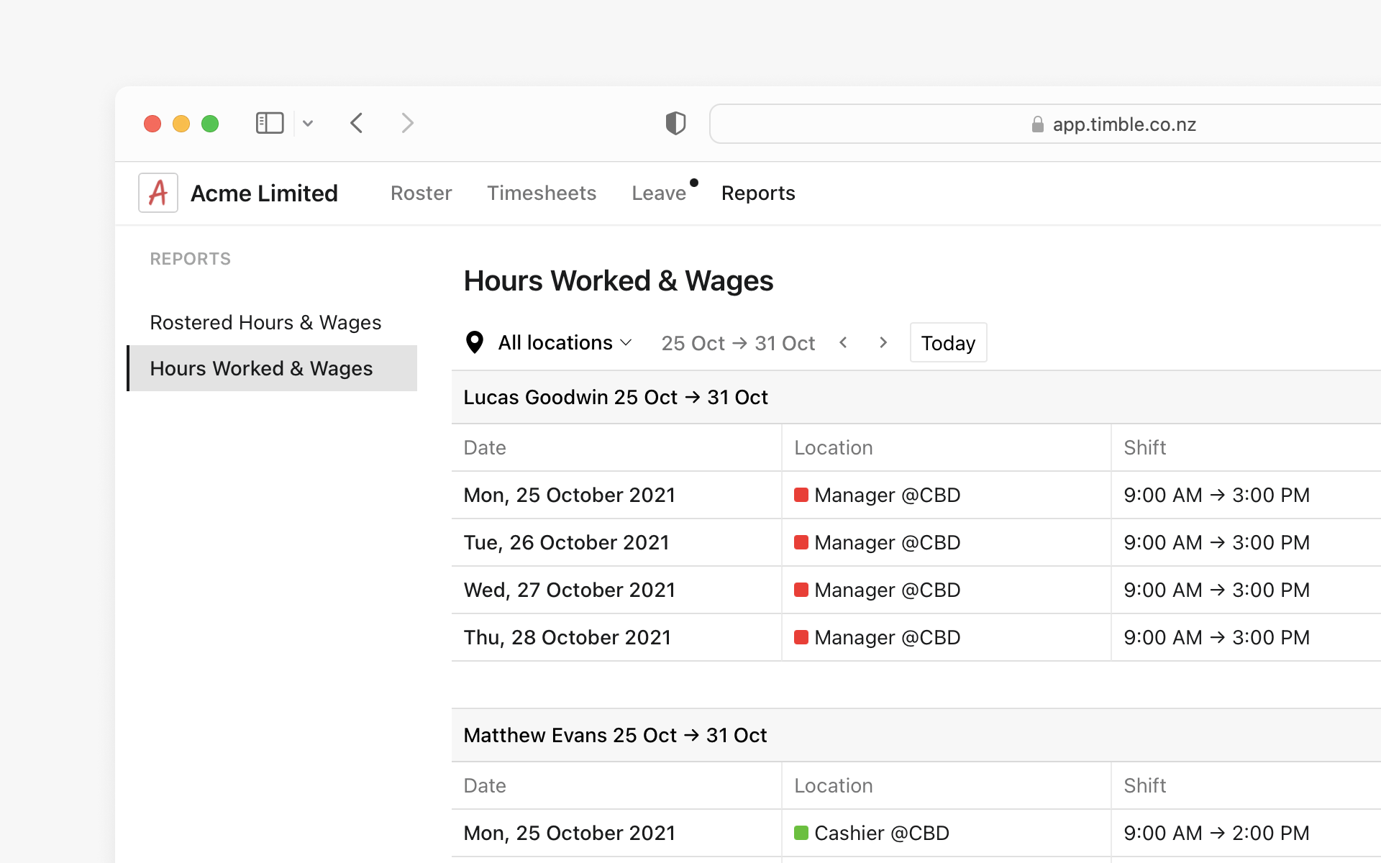Navigate back using the browser back arrow
This screenshot has height=863, width=1381.
[357, 123]
